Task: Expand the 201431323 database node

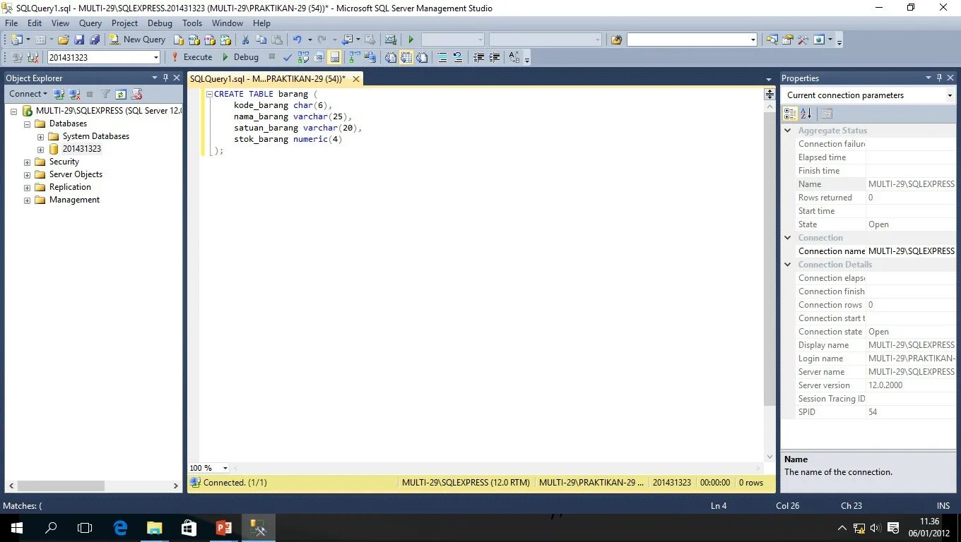Action: click(40, 150)
